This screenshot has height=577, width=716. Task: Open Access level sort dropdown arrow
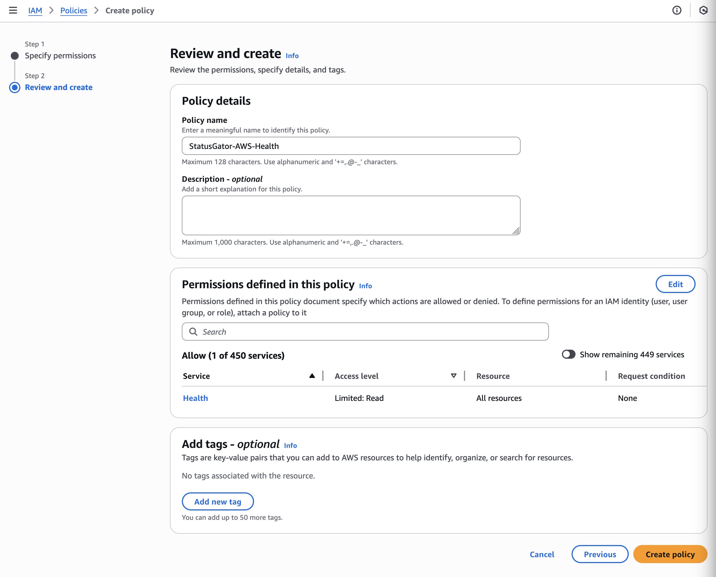coord(453,376)
